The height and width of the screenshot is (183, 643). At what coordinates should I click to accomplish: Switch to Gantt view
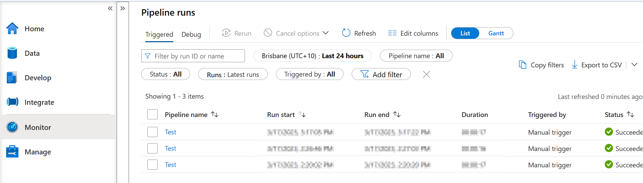pyautogui.click(x=496, y=33)
